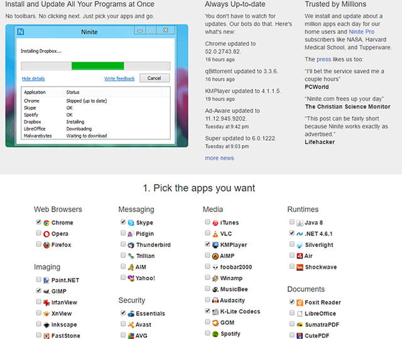Screen dimensions: 402x339
Task: Click the iTunes icon under Media
Action: pos(215,223)
